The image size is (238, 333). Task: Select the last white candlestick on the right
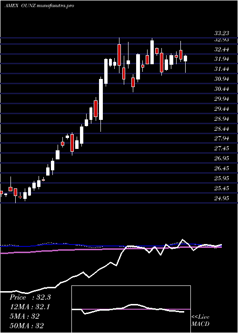[x=185, y=64]
